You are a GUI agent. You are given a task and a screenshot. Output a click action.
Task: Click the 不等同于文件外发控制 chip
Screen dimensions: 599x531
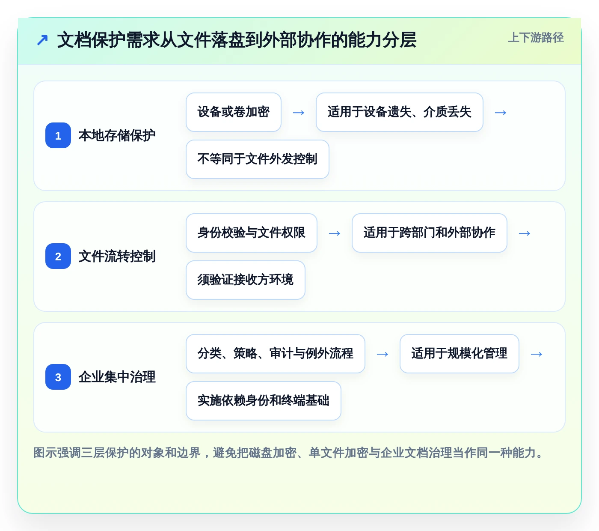click(x=258, y=159)
